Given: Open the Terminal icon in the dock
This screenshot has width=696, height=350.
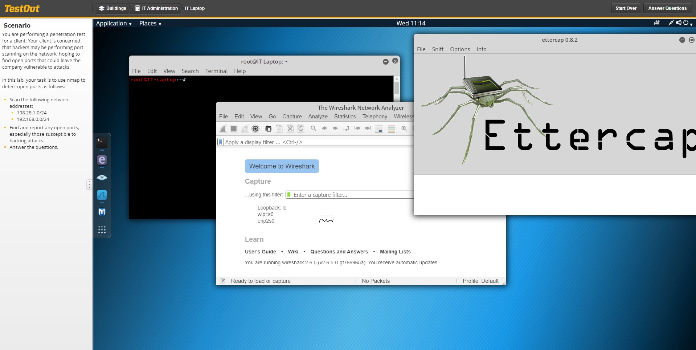Looking at the screenshot, I should (102, 142).
